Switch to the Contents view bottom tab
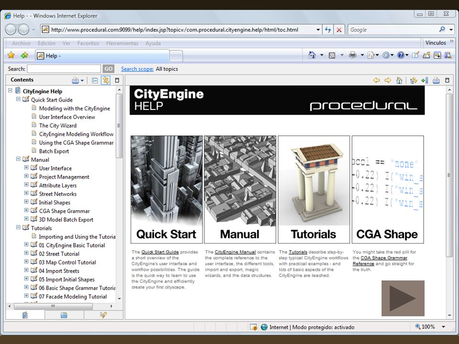This screenshot has height=344, width=459. click(x=25, y=315)
